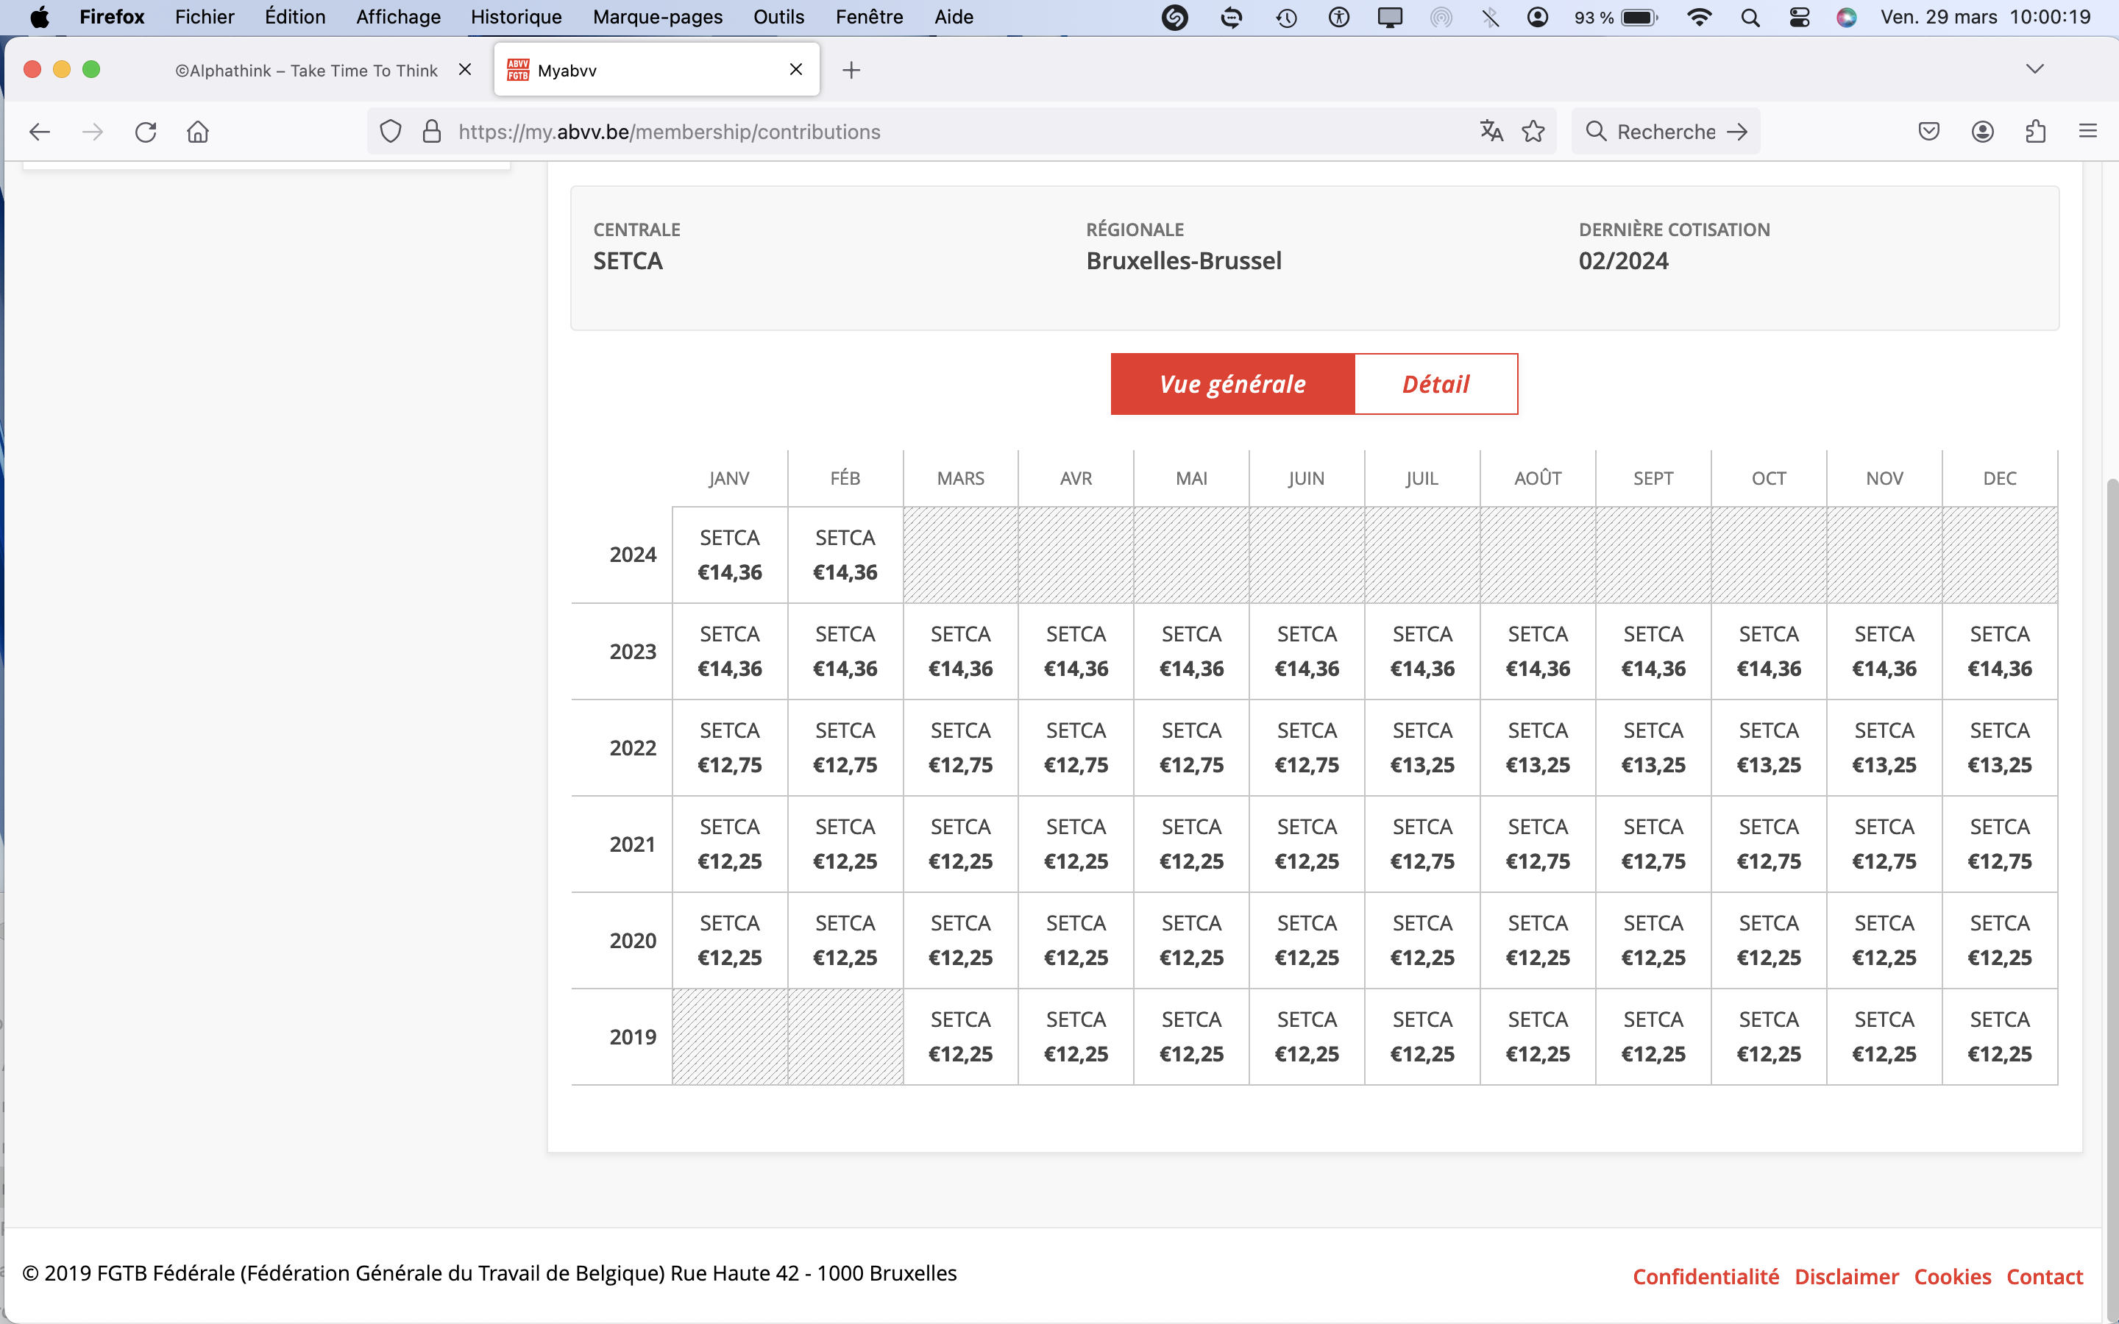Bookmark this page with star
Image resolution: width=2119 pixels, height=1324 pixels.
[1533, 132]
